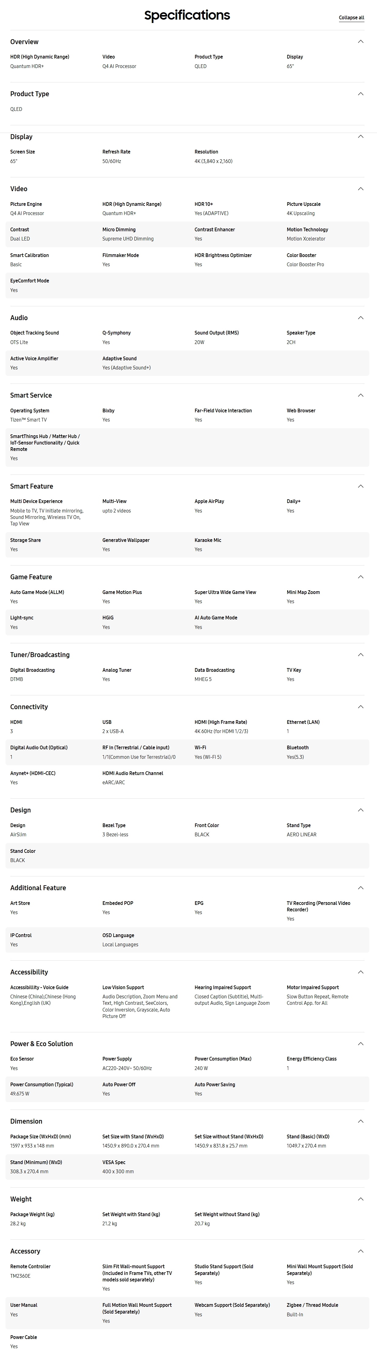The width and height of the screenshot is (377, 1350).
Task: Collapse the Smart Feature section chevron
Action: pyautogui.click(x=360, y=486)
